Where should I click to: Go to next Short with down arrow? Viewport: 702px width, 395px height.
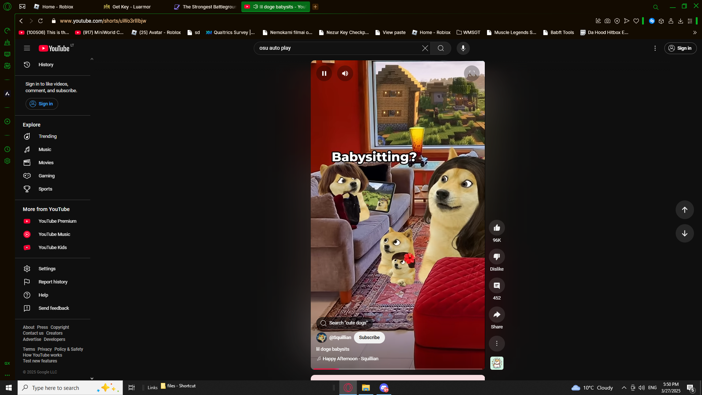684,233
